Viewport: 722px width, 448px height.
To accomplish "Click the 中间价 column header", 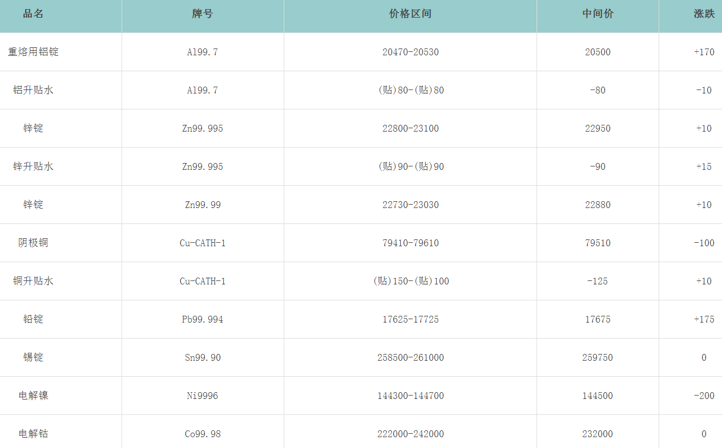I will [598, 14].
